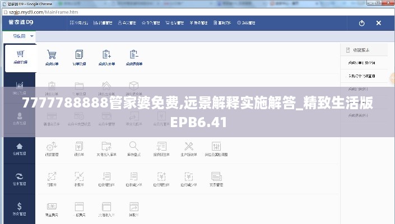395x224 pixels.
Task: Select the member management person sidebar tab
Action: click(x=20, y=119)
